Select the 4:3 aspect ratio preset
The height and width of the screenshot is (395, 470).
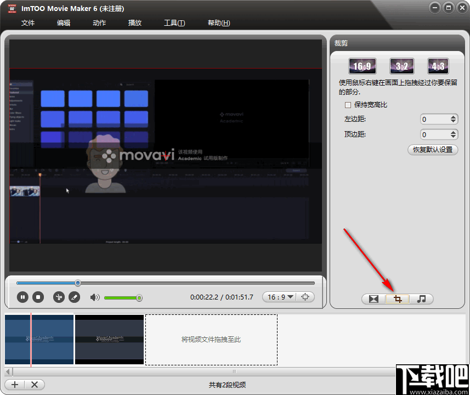438,65
